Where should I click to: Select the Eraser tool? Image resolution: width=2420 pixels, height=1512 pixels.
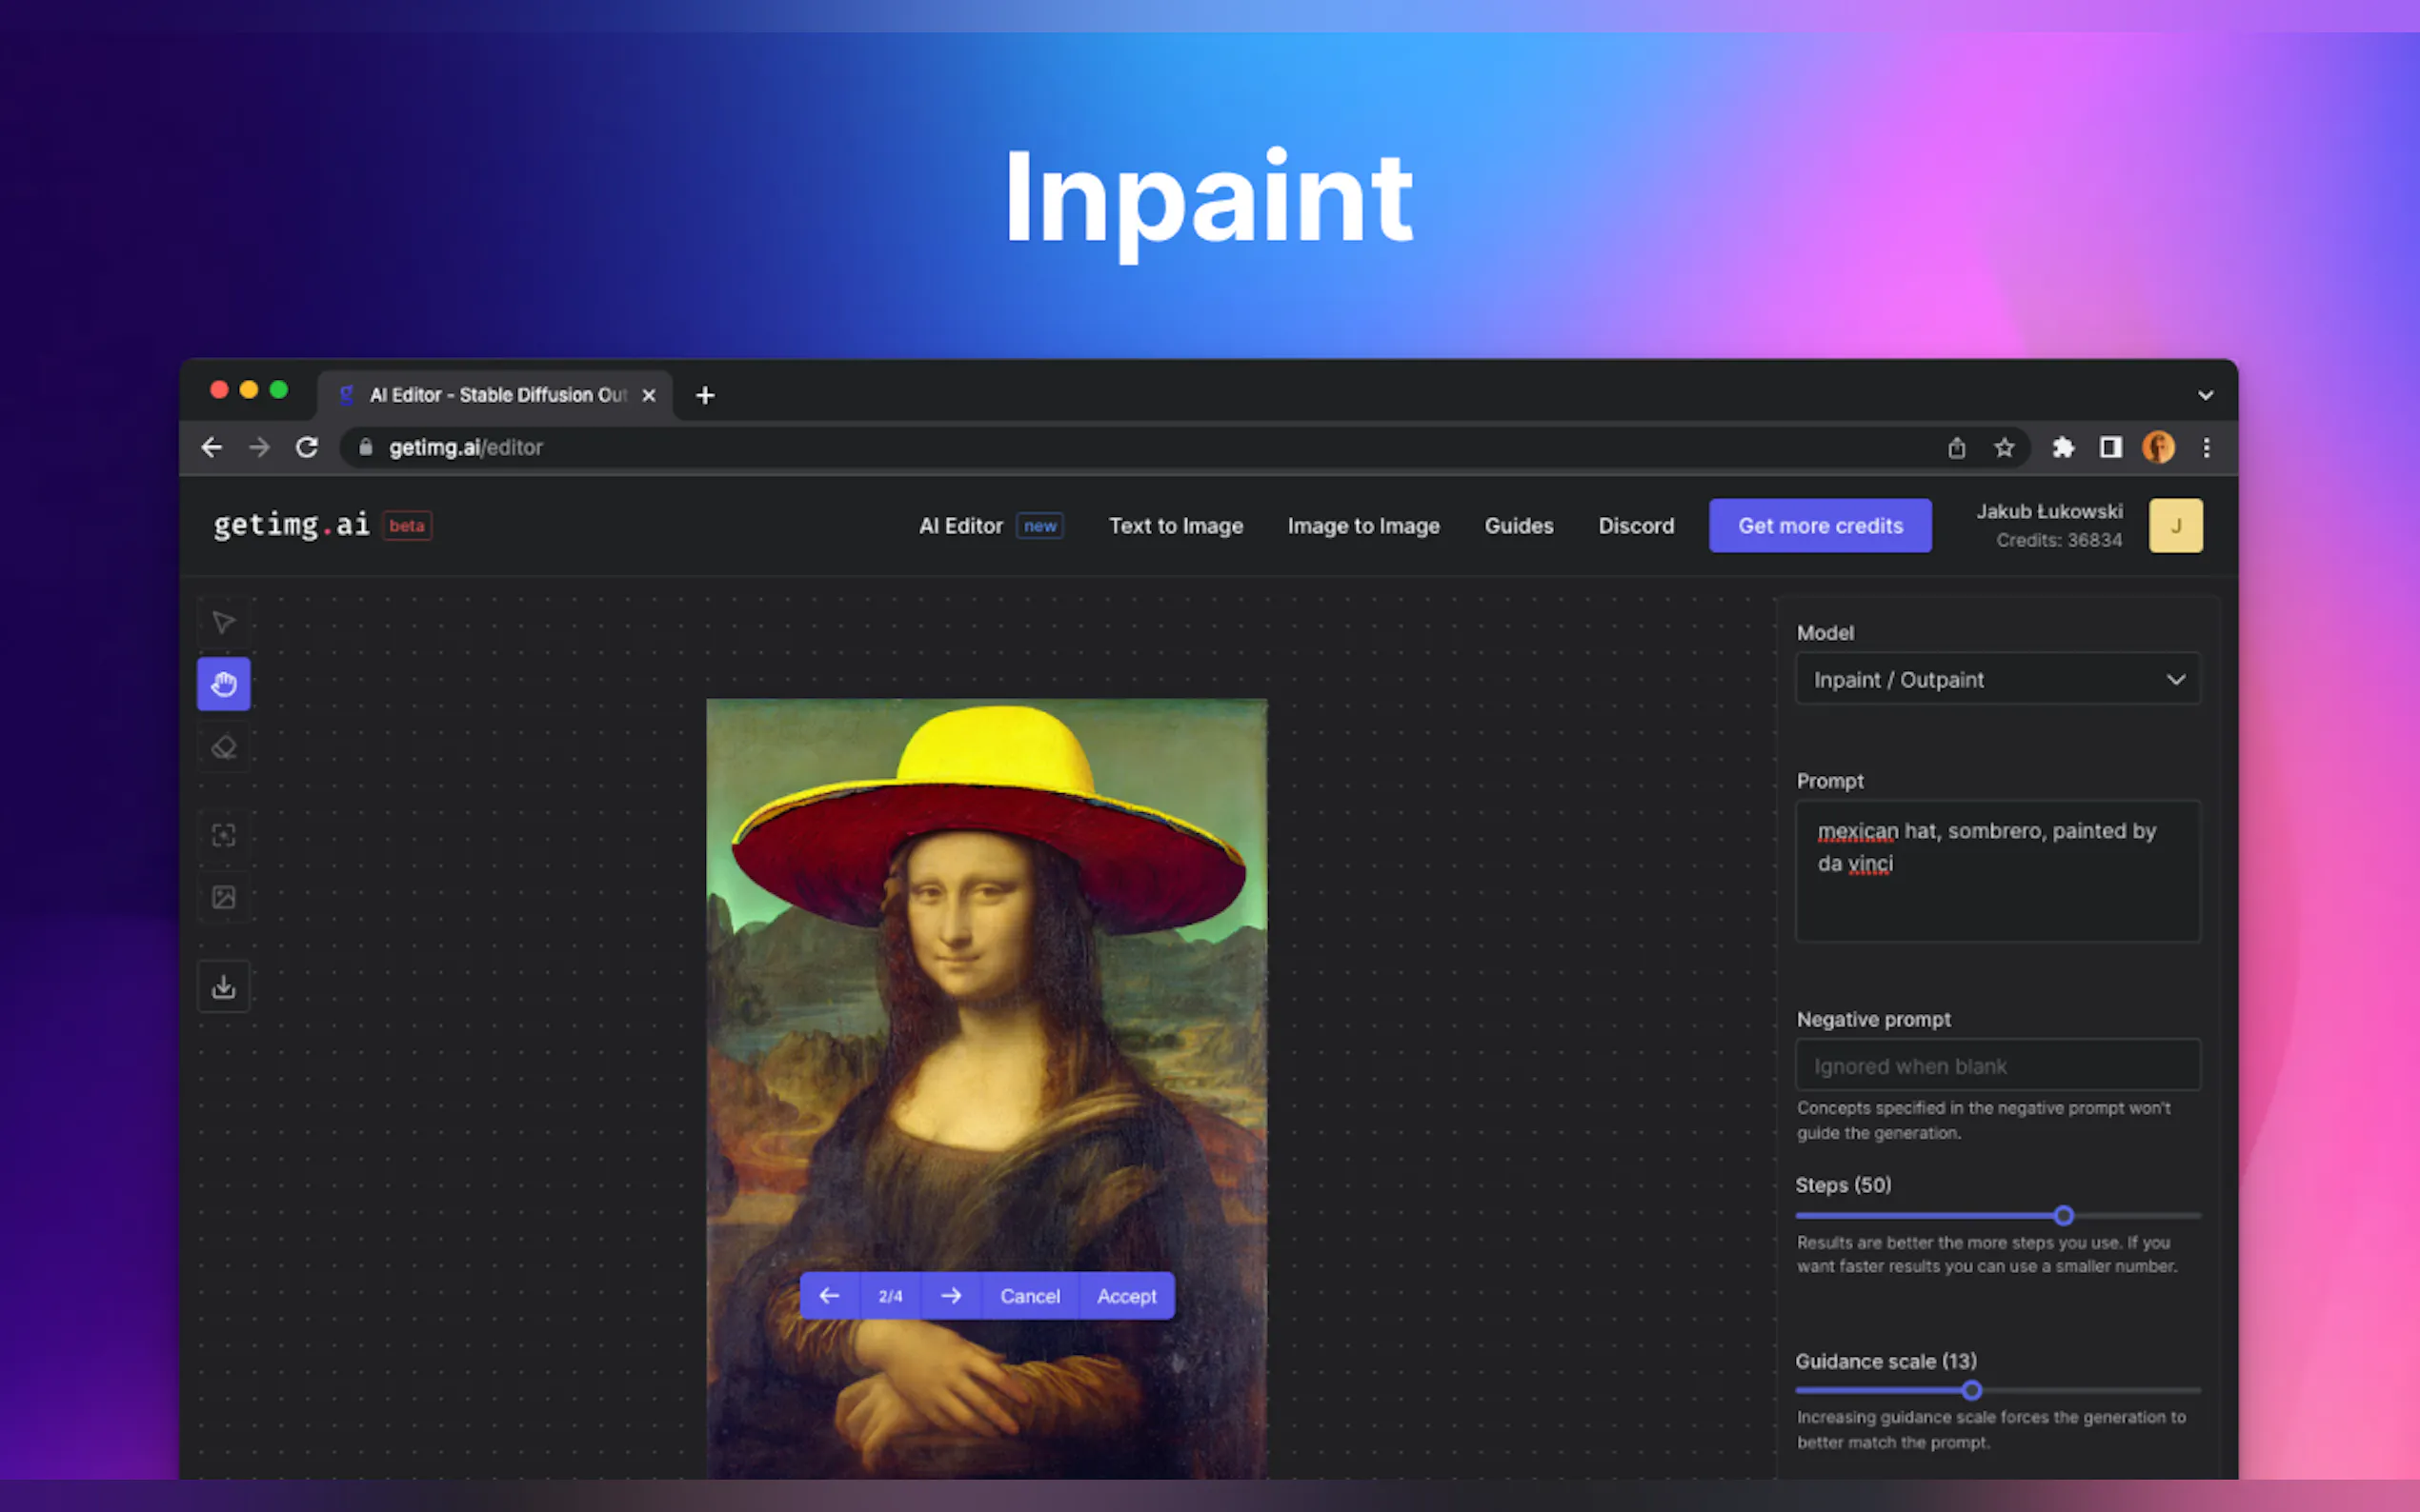pyautogui.click(x=223, y=747)
